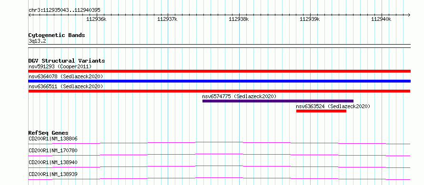424x185 pixels.
Task: Click the ruler's left arrowhead
Action: pos(30,15)
